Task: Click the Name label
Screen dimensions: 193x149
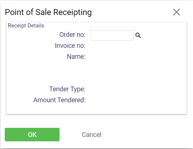Action: (76, 57)
